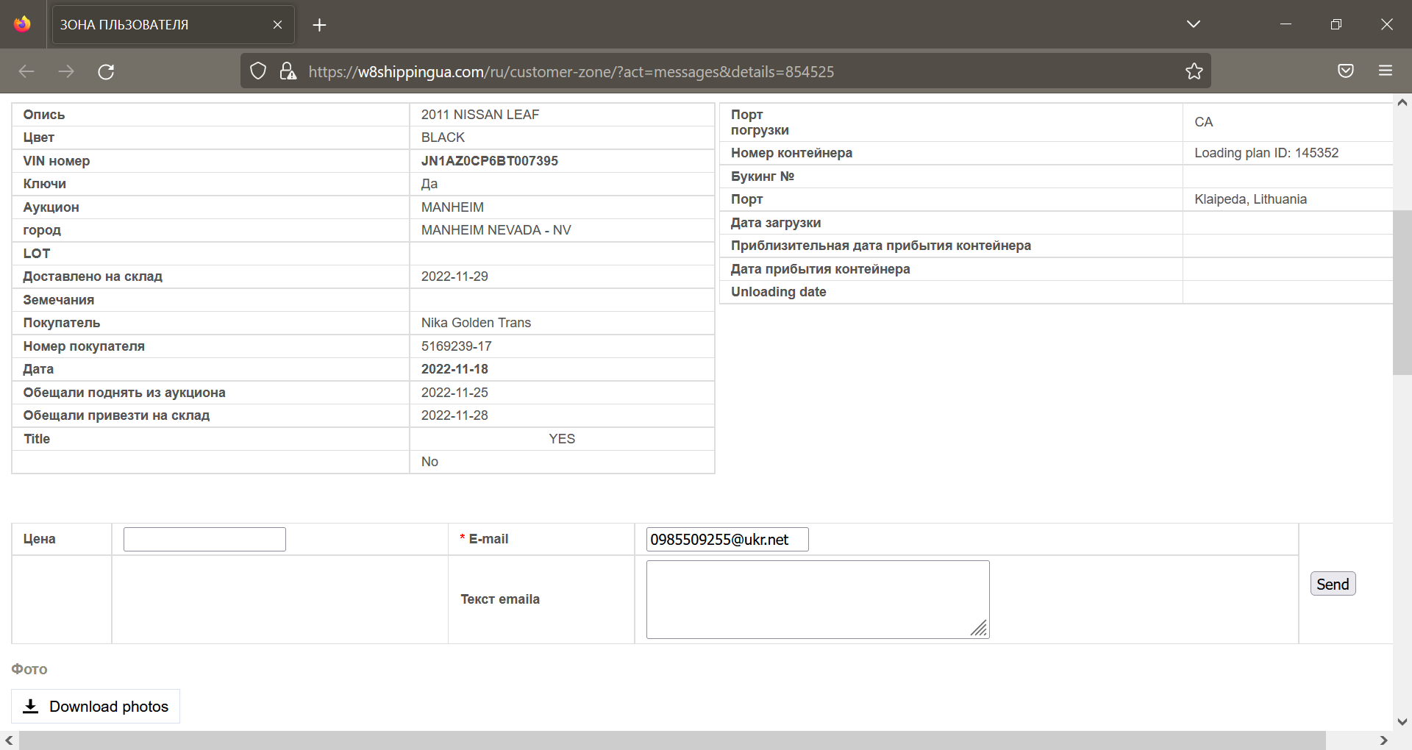Click into the Текст emaila text area
The width and height of the screenshot is (1412, 750).
click(x=817, y=599)
